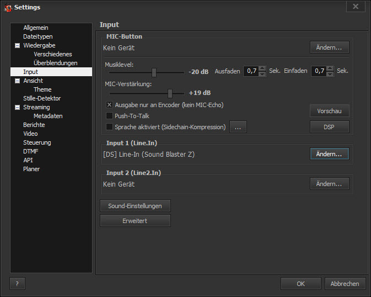Image resolution: width=371 pixels, height=297 pixels.
Task: Click the Kein Gerät text under Input 2
Action: point(119,184)
